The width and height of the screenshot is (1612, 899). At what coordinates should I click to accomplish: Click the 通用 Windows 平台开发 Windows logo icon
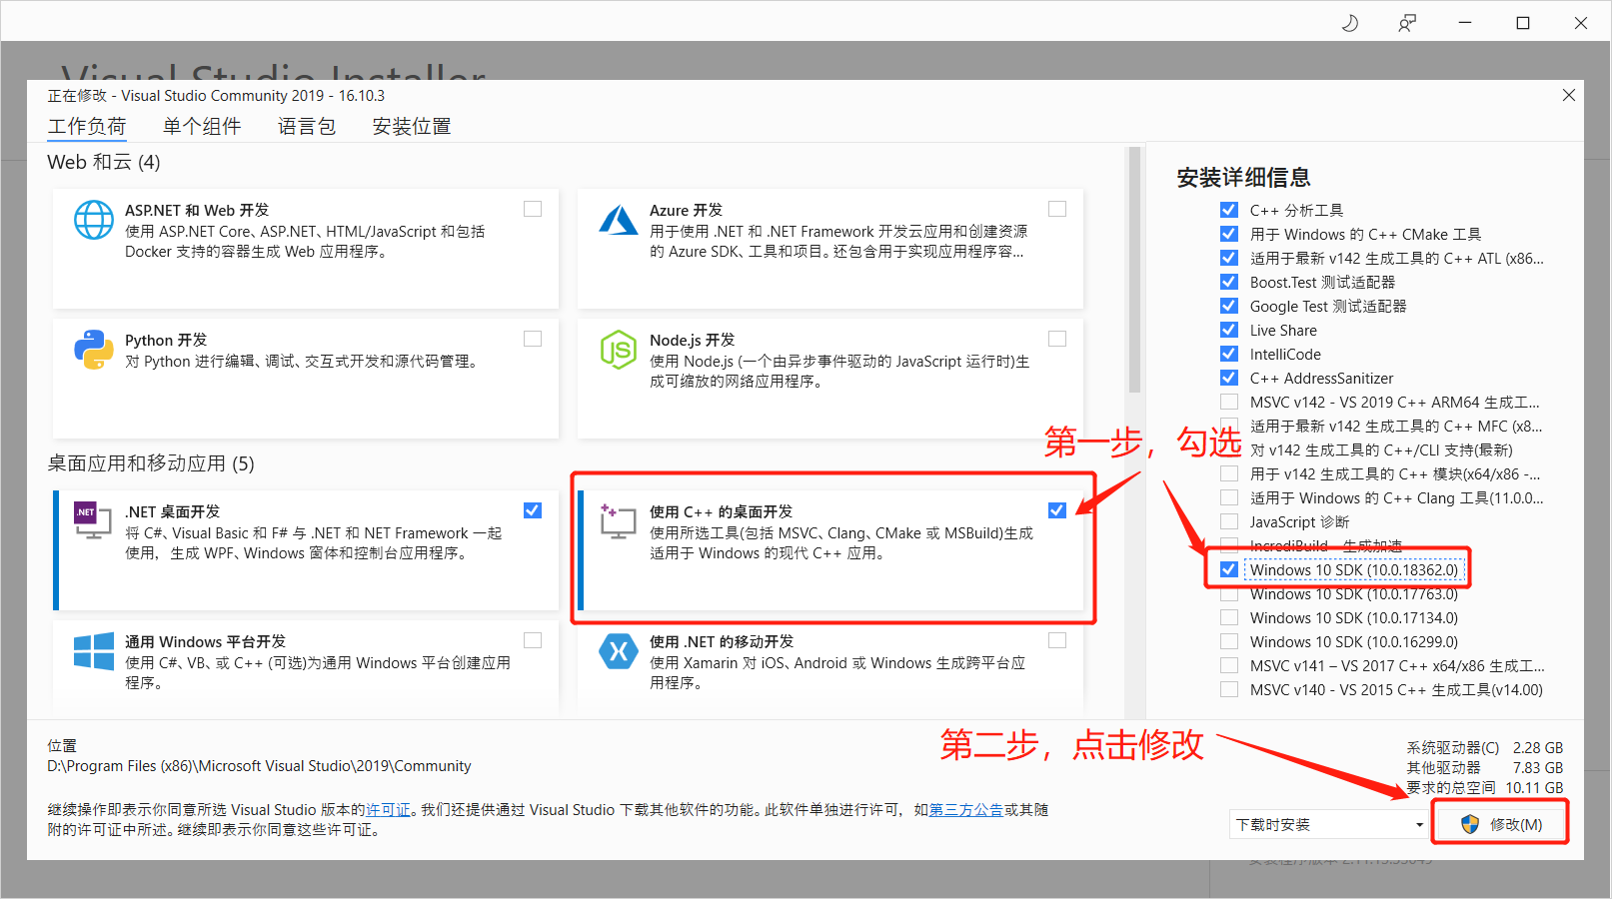click(93, 651)
